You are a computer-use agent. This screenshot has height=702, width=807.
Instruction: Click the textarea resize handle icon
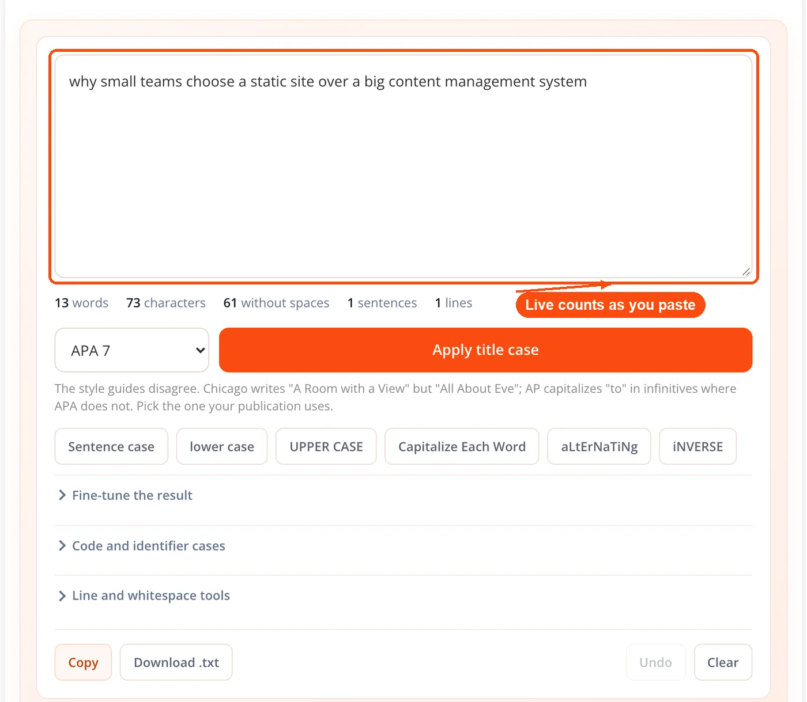pyautogui.click(x=746, y=272)
